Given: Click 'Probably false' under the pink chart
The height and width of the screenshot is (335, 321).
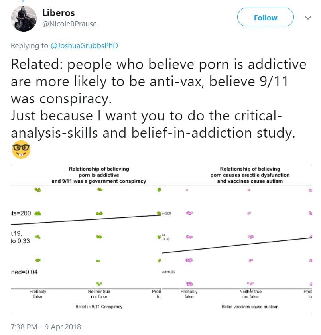Looking at the screenshot, I should tap(189, 294).
